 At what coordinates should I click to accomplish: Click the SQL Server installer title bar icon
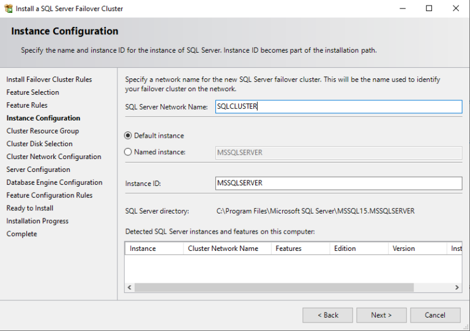click(x=8, y=9)
